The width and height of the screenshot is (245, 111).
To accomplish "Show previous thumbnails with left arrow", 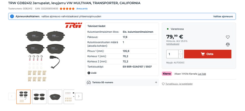I will [12, 96].
